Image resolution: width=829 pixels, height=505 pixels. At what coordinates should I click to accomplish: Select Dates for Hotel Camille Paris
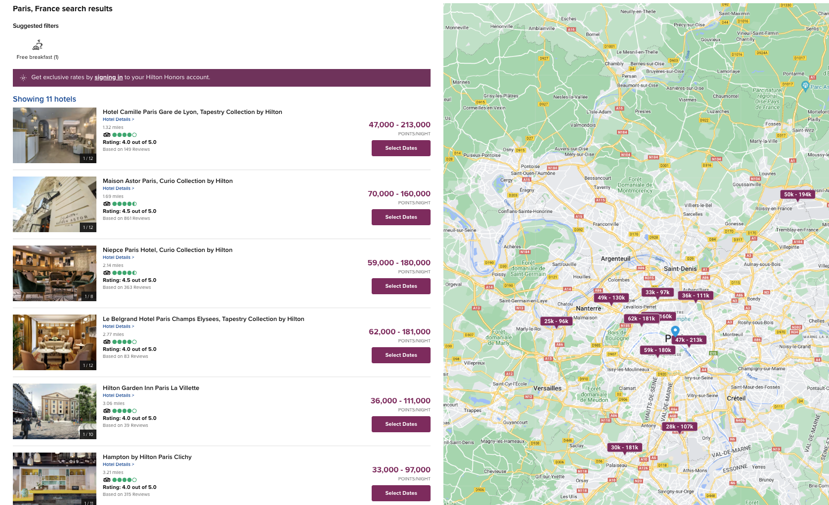click(401, 148)
